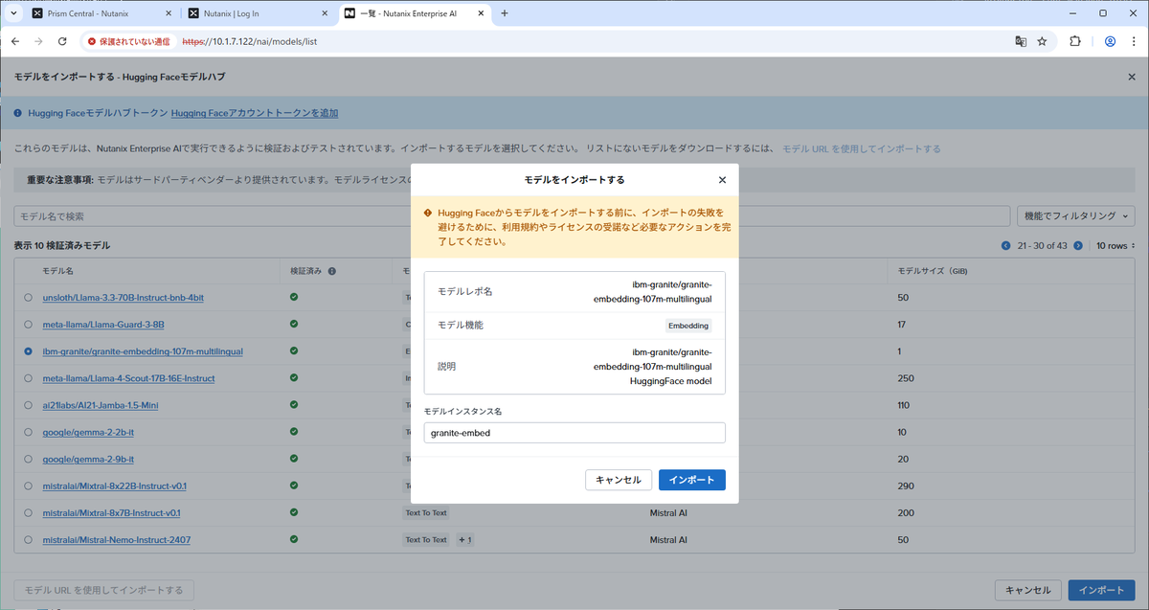Select radio for google/gemma-2-2b-it

29,432
